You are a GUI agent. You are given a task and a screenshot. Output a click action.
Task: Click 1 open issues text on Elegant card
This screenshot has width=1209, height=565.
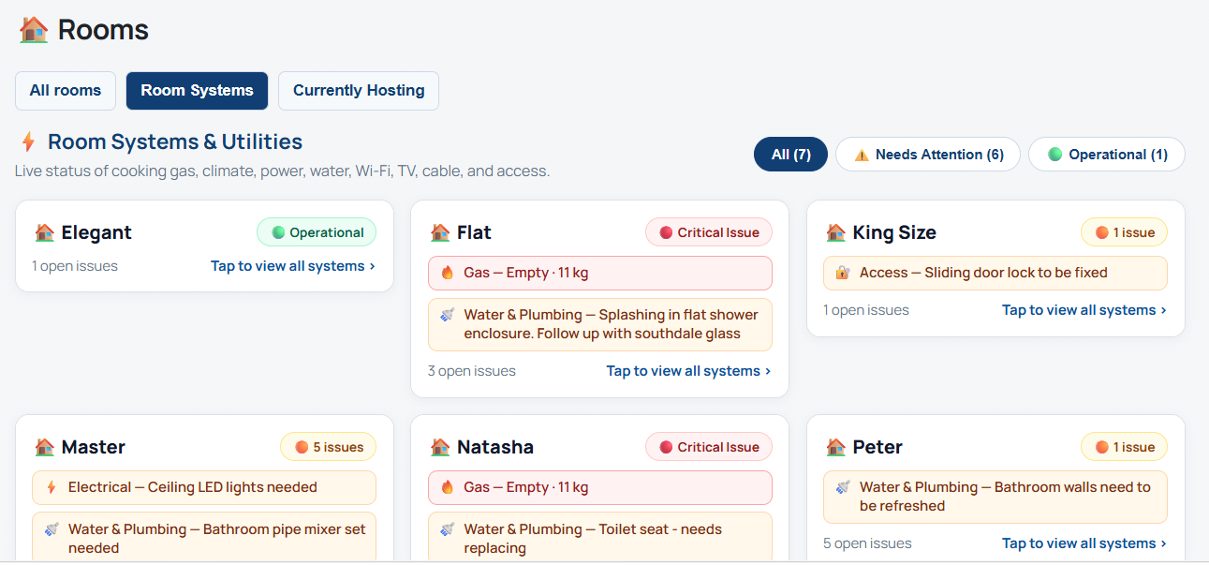click(75, 266)
